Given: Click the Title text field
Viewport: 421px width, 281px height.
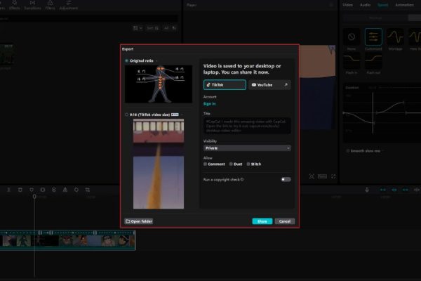Looking at the screenshot, I should [247, 126].
